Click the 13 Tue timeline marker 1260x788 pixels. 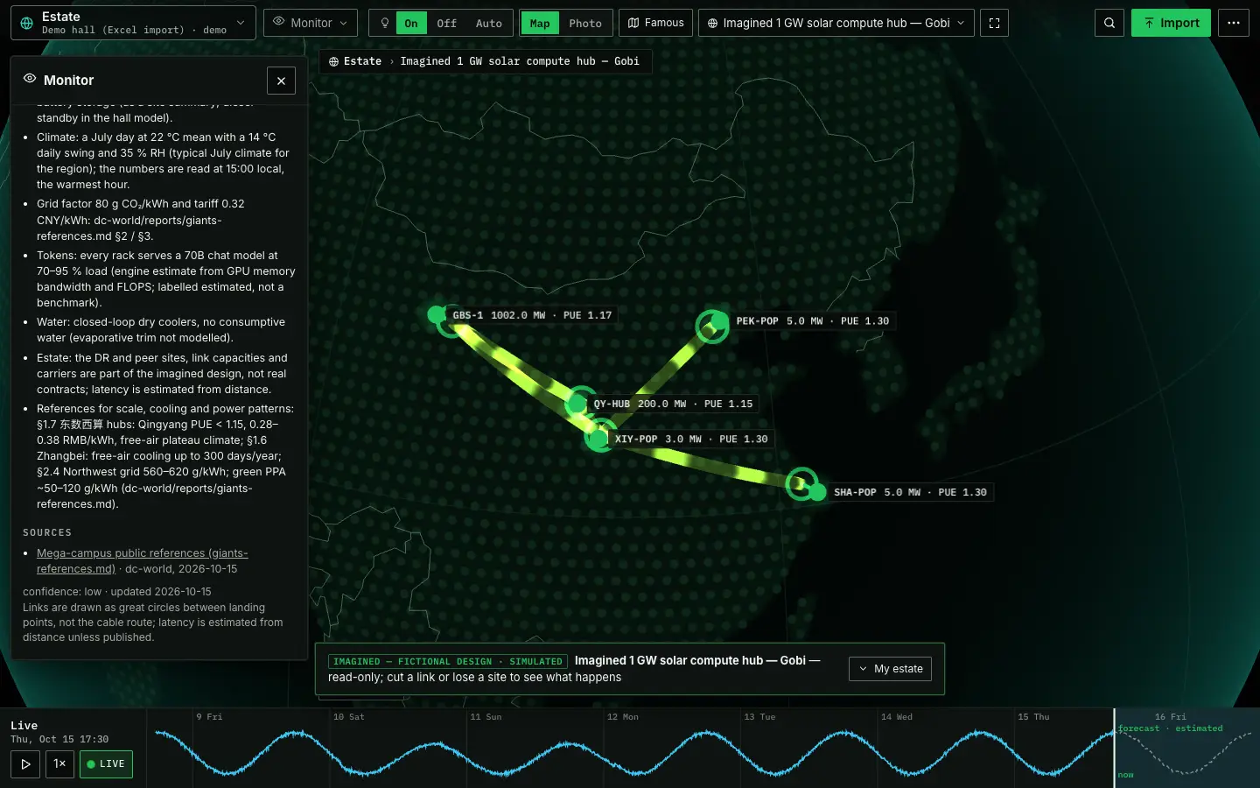coord(759,717)
